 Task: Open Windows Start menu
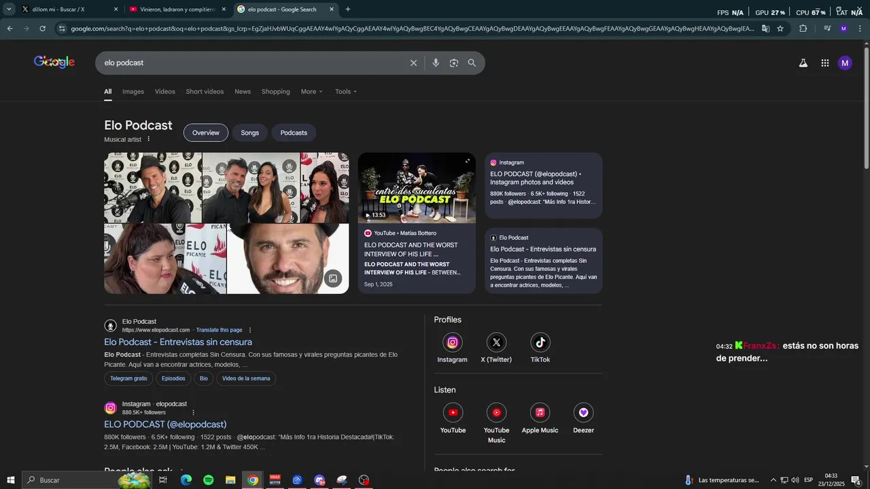pos(11,480)
